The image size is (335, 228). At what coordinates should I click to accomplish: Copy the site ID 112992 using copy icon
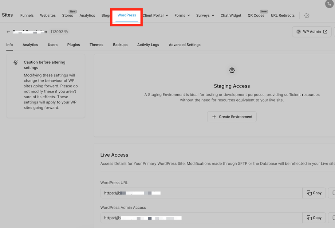(66, 32)
